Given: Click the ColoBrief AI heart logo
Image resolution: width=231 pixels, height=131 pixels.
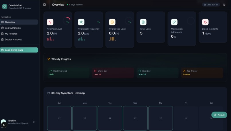Looking at the screenshot, I should tap(5, 7).
